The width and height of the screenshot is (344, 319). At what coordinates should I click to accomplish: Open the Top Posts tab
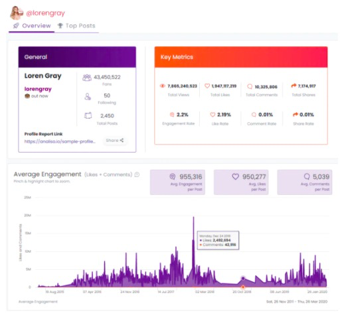click(x=76, y=26)
